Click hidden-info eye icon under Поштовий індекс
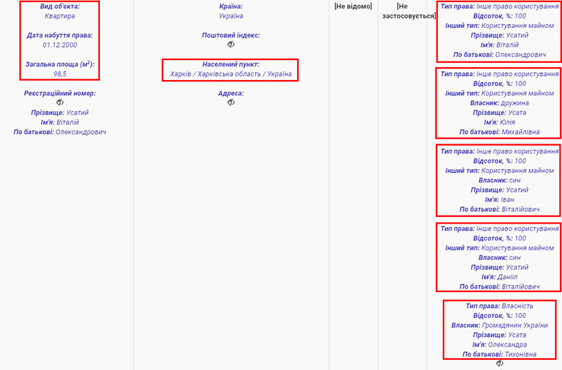 tap(231, 44)
